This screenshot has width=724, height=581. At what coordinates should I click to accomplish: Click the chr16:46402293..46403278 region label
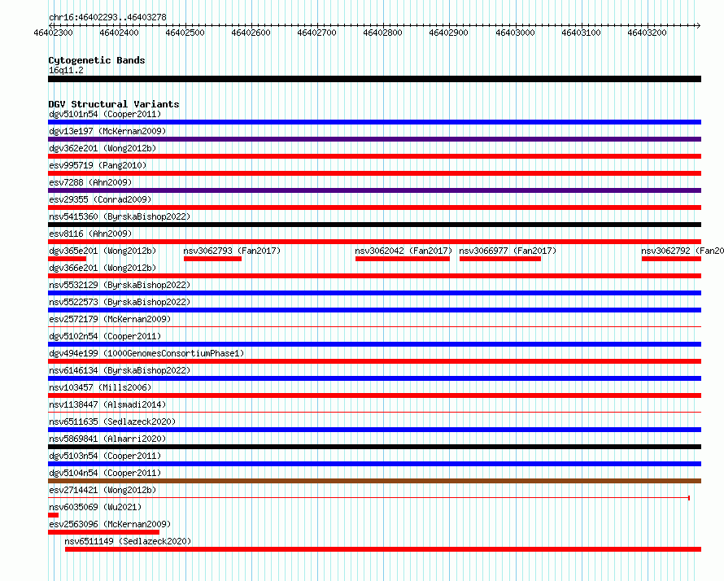pos(107,17)
